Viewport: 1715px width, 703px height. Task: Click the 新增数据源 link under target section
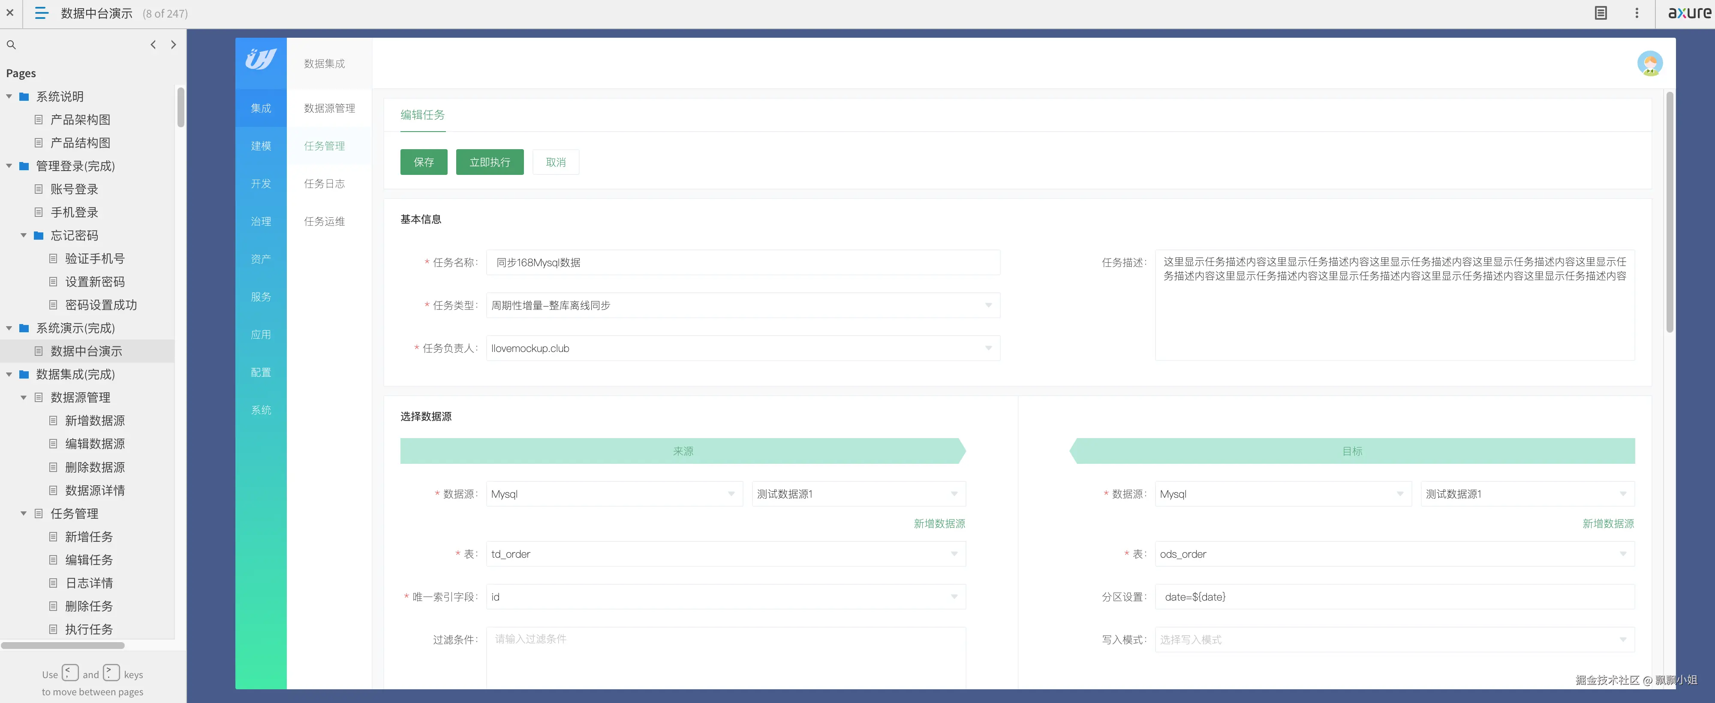1608,524
